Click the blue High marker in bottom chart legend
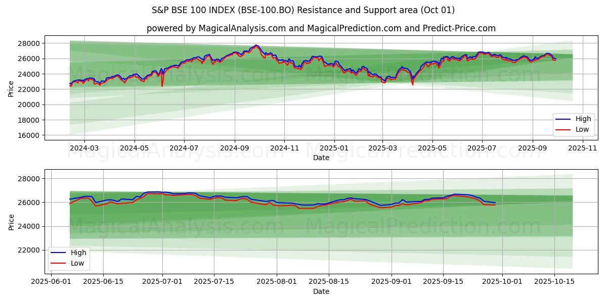 coord(59,253)
